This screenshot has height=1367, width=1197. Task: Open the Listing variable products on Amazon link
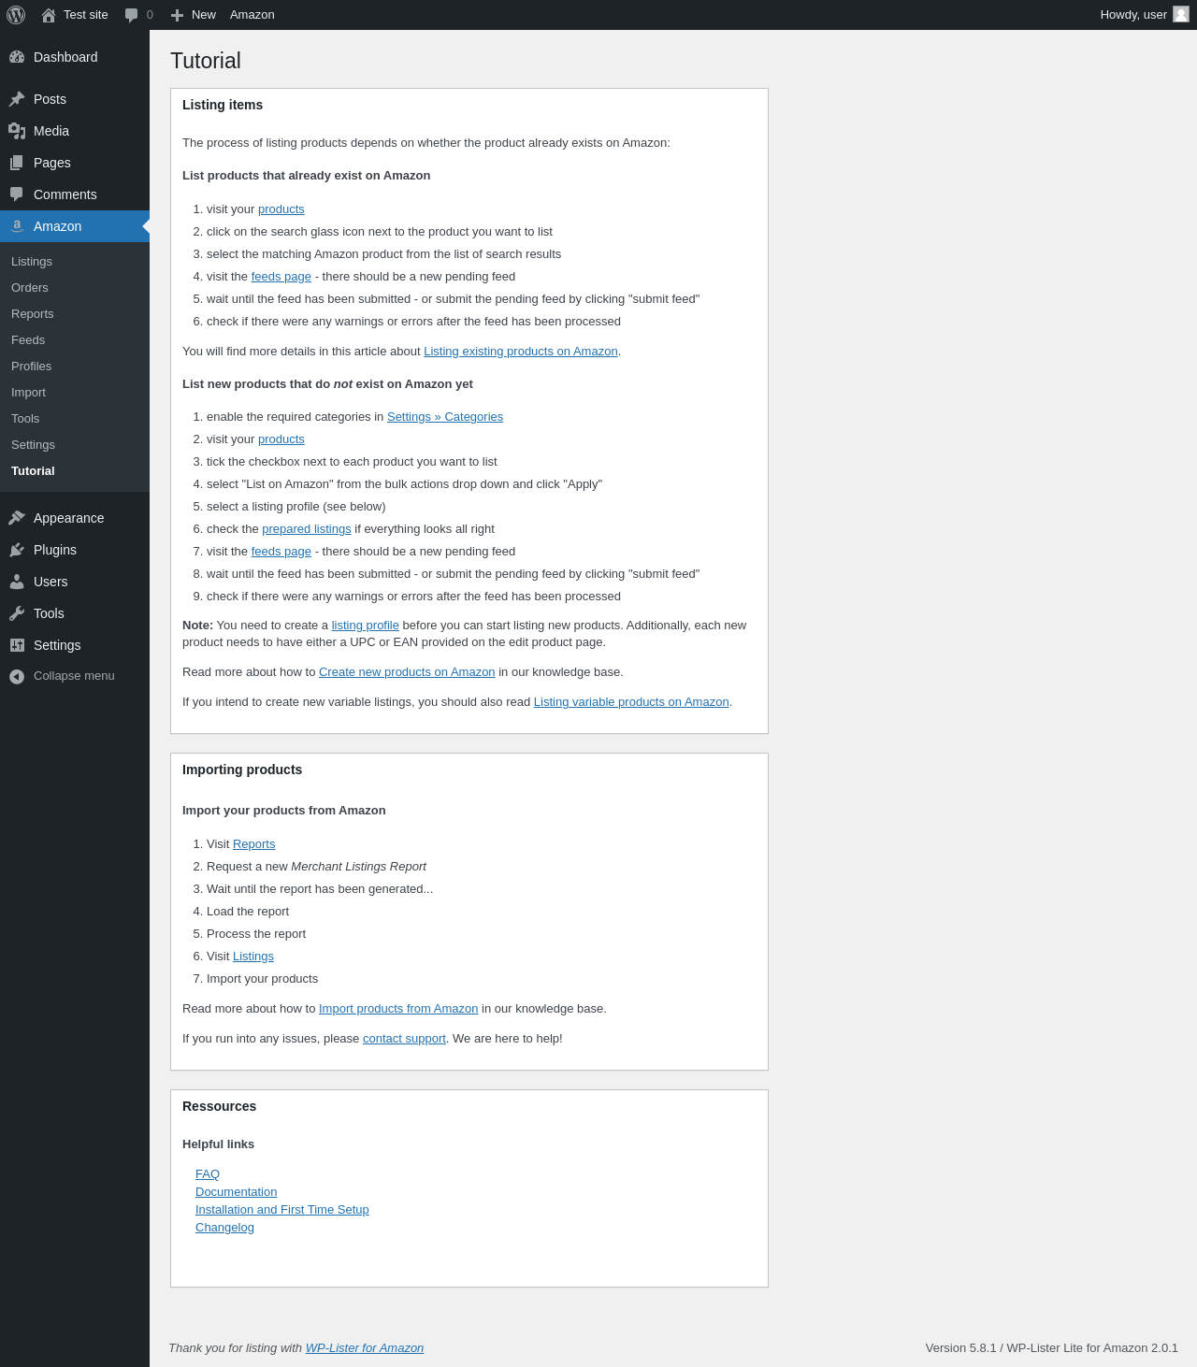631,702
